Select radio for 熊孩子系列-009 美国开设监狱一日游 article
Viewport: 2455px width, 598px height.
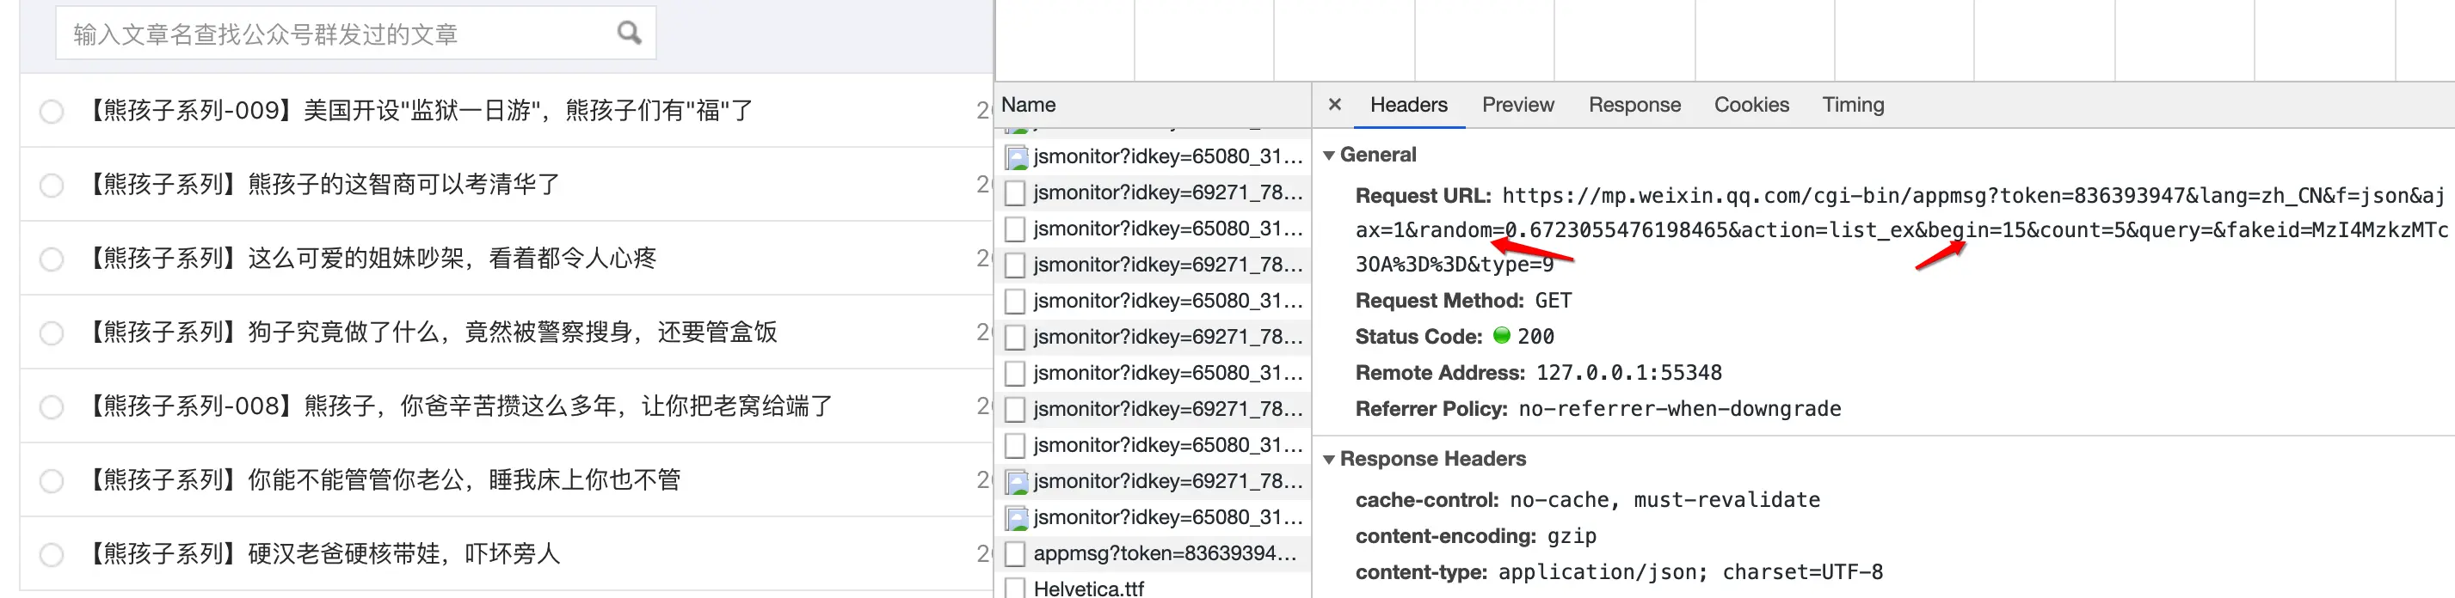(52, 112)
